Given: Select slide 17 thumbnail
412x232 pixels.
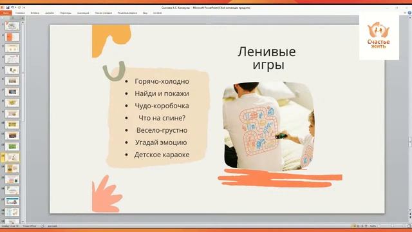Looking at the screenshot, I should click(12, 201).
